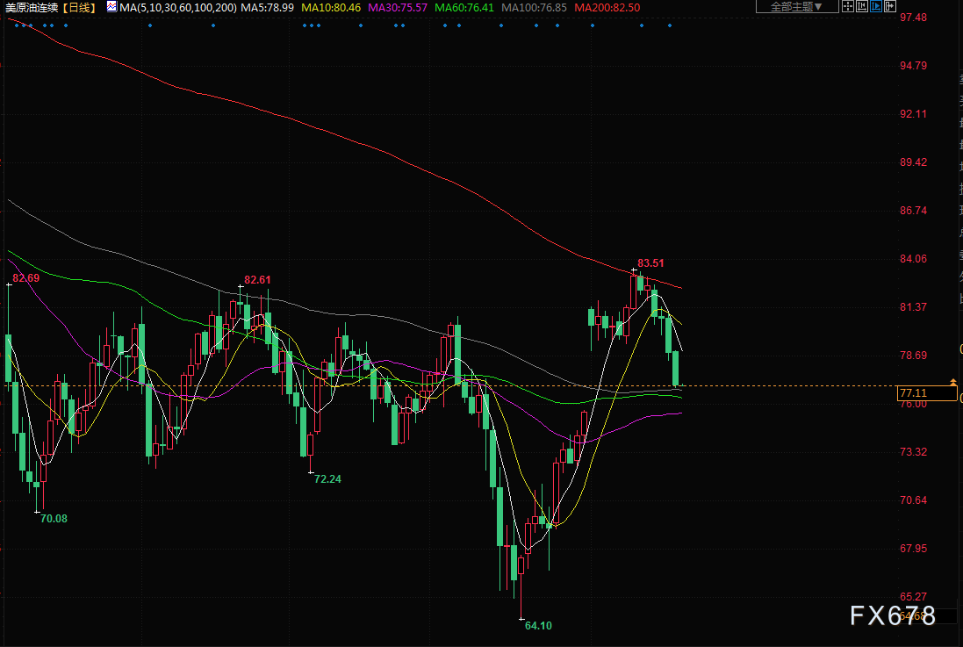Toggle the highlighted blue playback-style icon

coord(876,6)
